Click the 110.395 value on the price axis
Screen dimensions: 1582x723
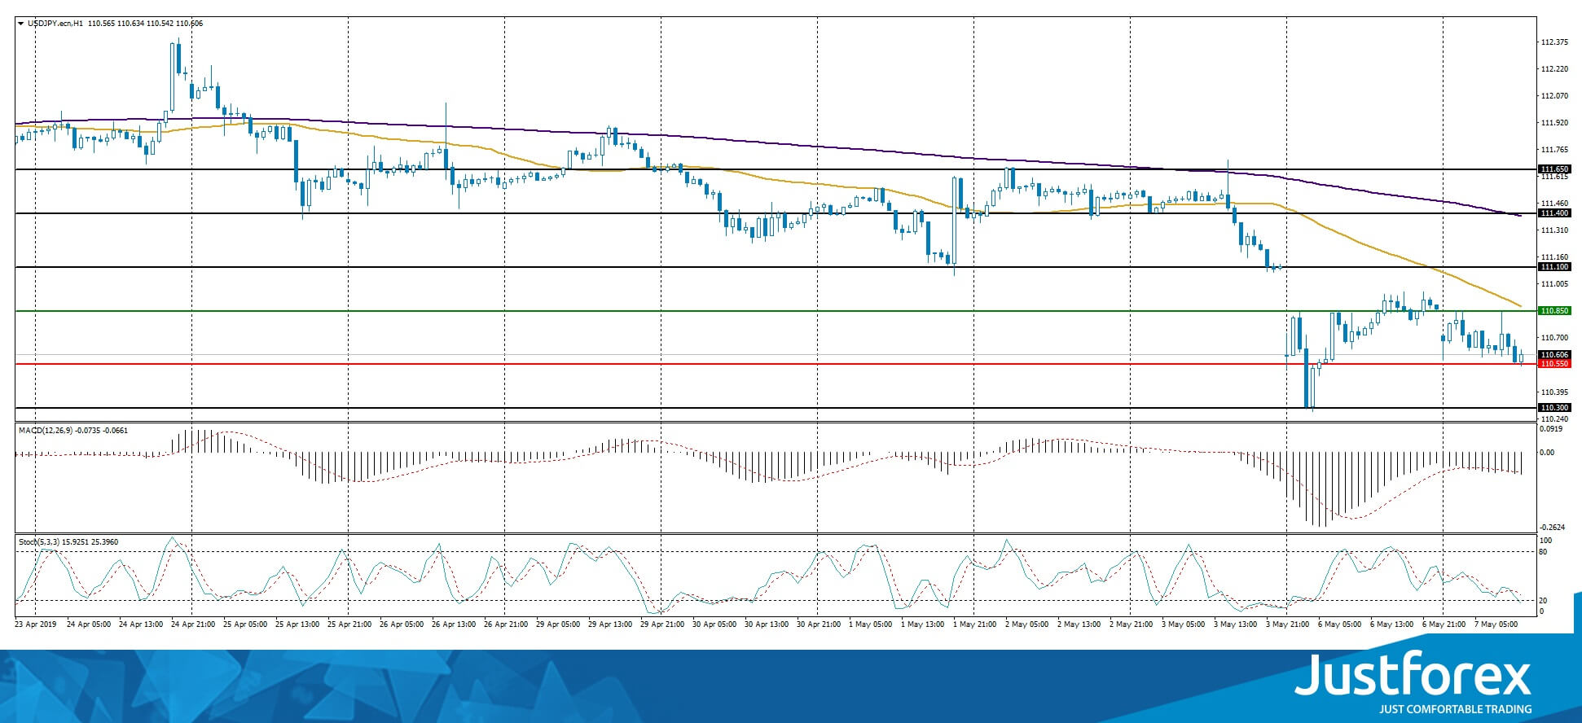(1554, 392)
